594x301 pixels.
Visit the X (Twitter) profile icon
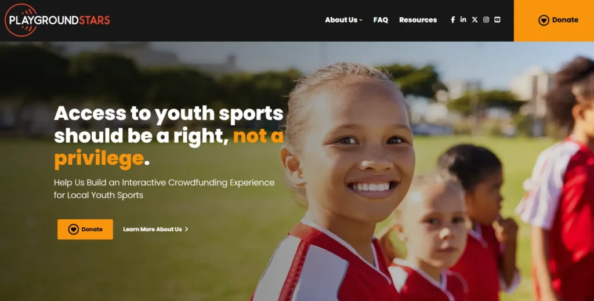pyautogui.click(x=475, y=20)
